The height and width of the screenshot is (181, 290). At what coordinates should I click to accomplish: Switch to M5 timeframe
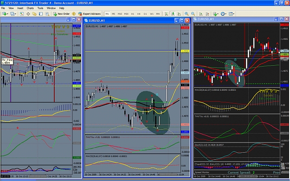(x=113, y=14)
